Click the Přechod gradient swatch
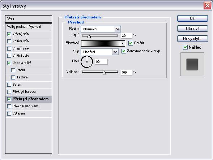The image size is (213, 160). 101,43
